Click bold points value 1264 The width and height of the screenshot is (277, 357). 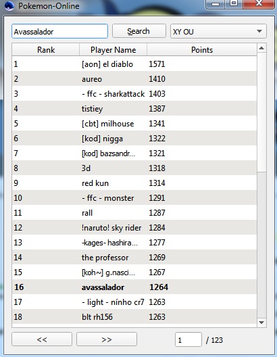[x=159, y=287]
